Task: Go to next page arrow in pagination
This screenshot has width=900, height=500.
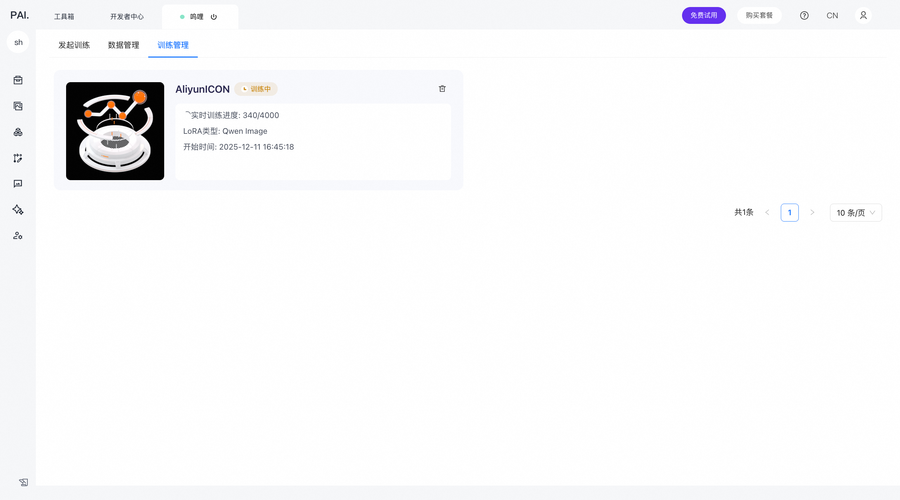Action: tap(812, 212)
